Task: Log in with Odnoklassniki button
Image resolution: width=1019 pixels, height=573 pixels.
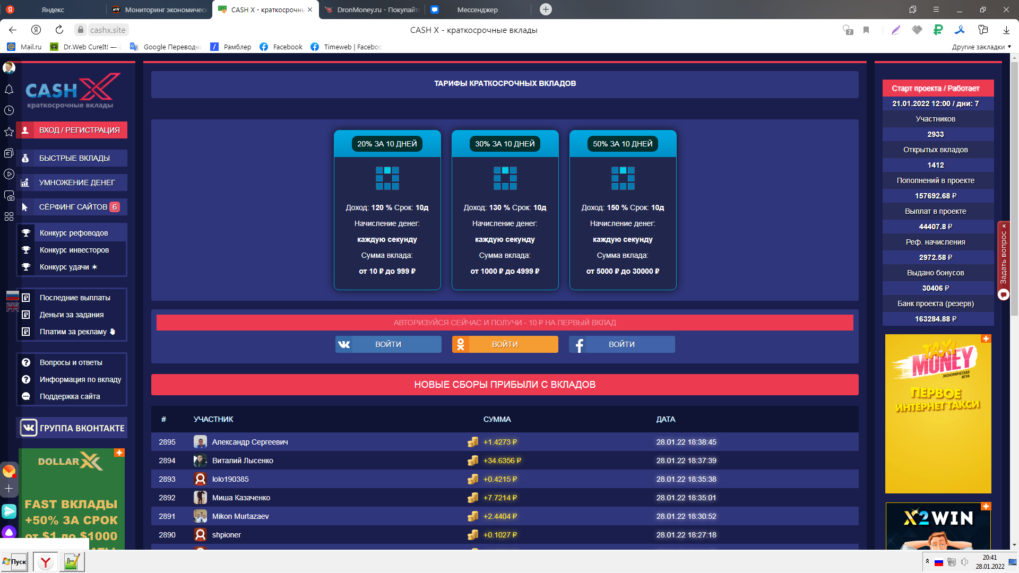Action: [505, 344]
